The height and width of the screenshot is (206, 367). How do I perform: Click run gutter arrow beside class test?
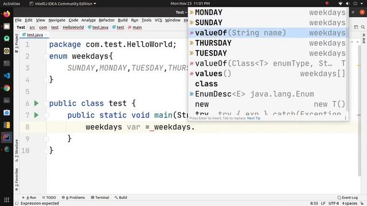coord(36,103)
